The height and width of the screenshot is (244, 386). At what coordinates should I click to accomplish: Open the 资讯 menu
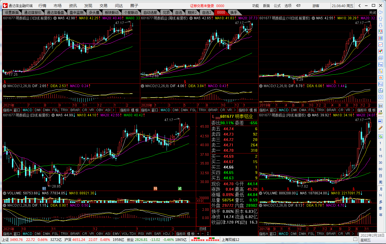(73, 6)
